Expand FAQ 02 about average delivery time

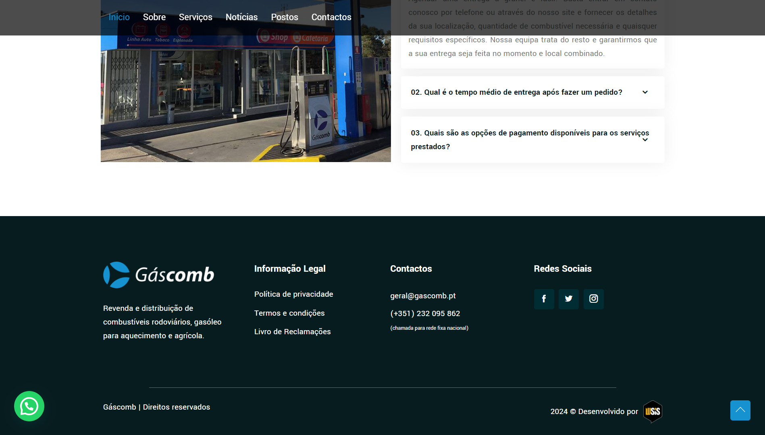(516, 92)
